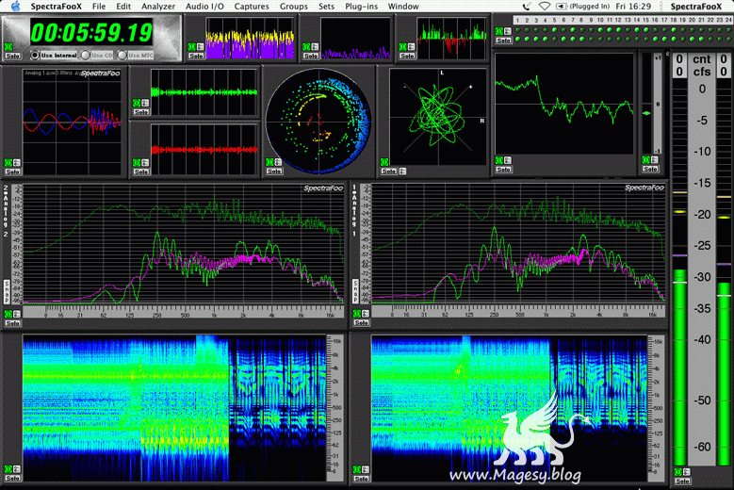This screenshot has height=490, width=734.
Task: Click the battery Plugged In status icon
Action: click(x=563, y=6)
